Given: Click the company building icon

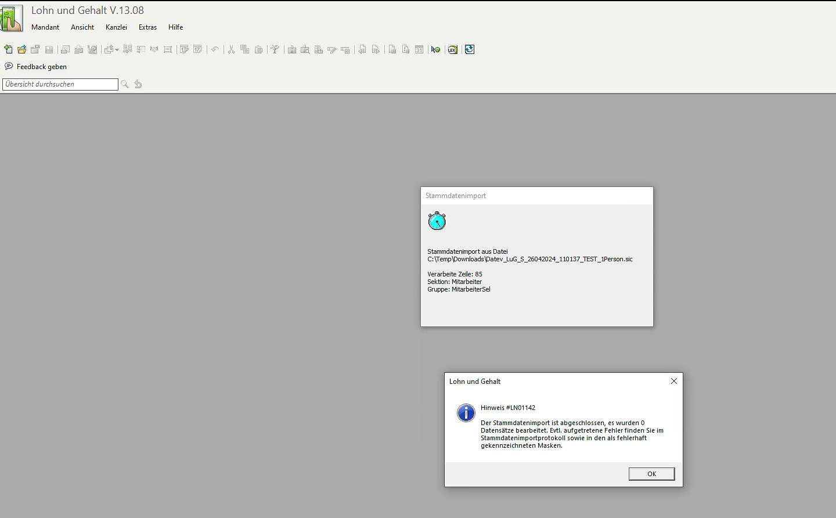Looking at the screenshot, I should point(292,49).
